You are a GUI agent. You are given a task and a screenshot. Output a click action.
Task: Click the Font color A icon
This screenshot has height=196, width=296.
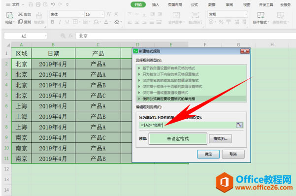(x=106, y=22)
